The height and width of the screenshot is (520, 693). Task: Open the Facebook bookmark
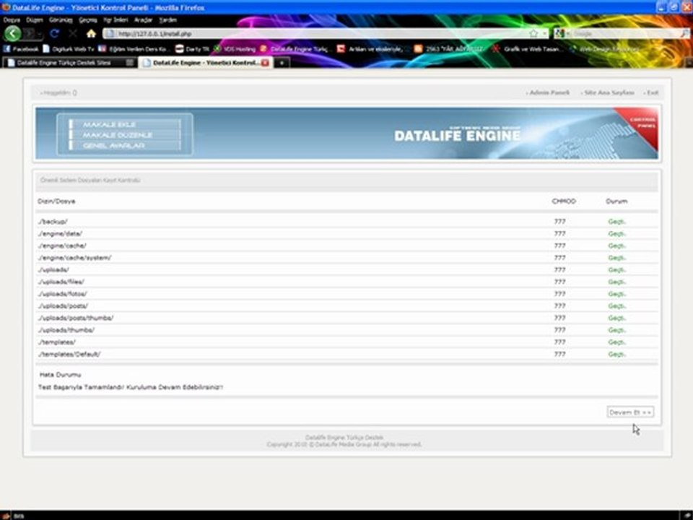pyautogui.click(x=21, y=49)
